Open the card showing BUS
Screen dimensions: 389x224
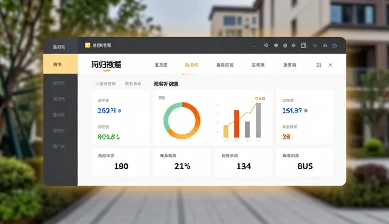[305, 163]
